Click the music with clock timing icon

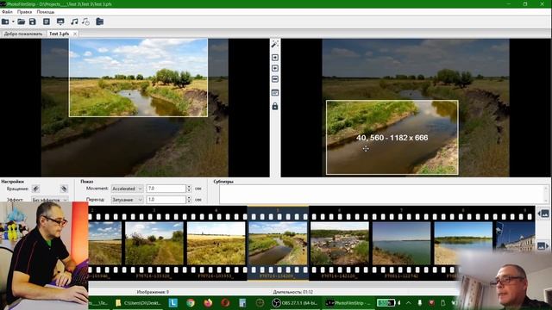point(85,22)
